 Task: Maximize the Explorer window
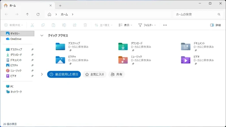[210, 3]
